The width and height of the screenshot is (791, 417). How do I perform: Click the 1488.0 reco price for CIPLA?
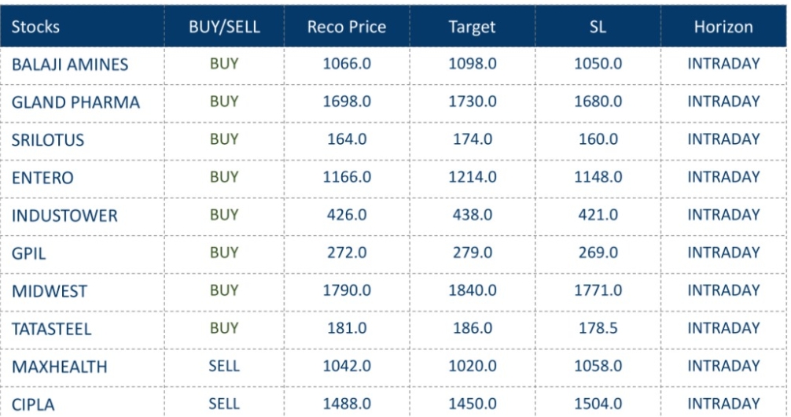[x=347, y=403]
